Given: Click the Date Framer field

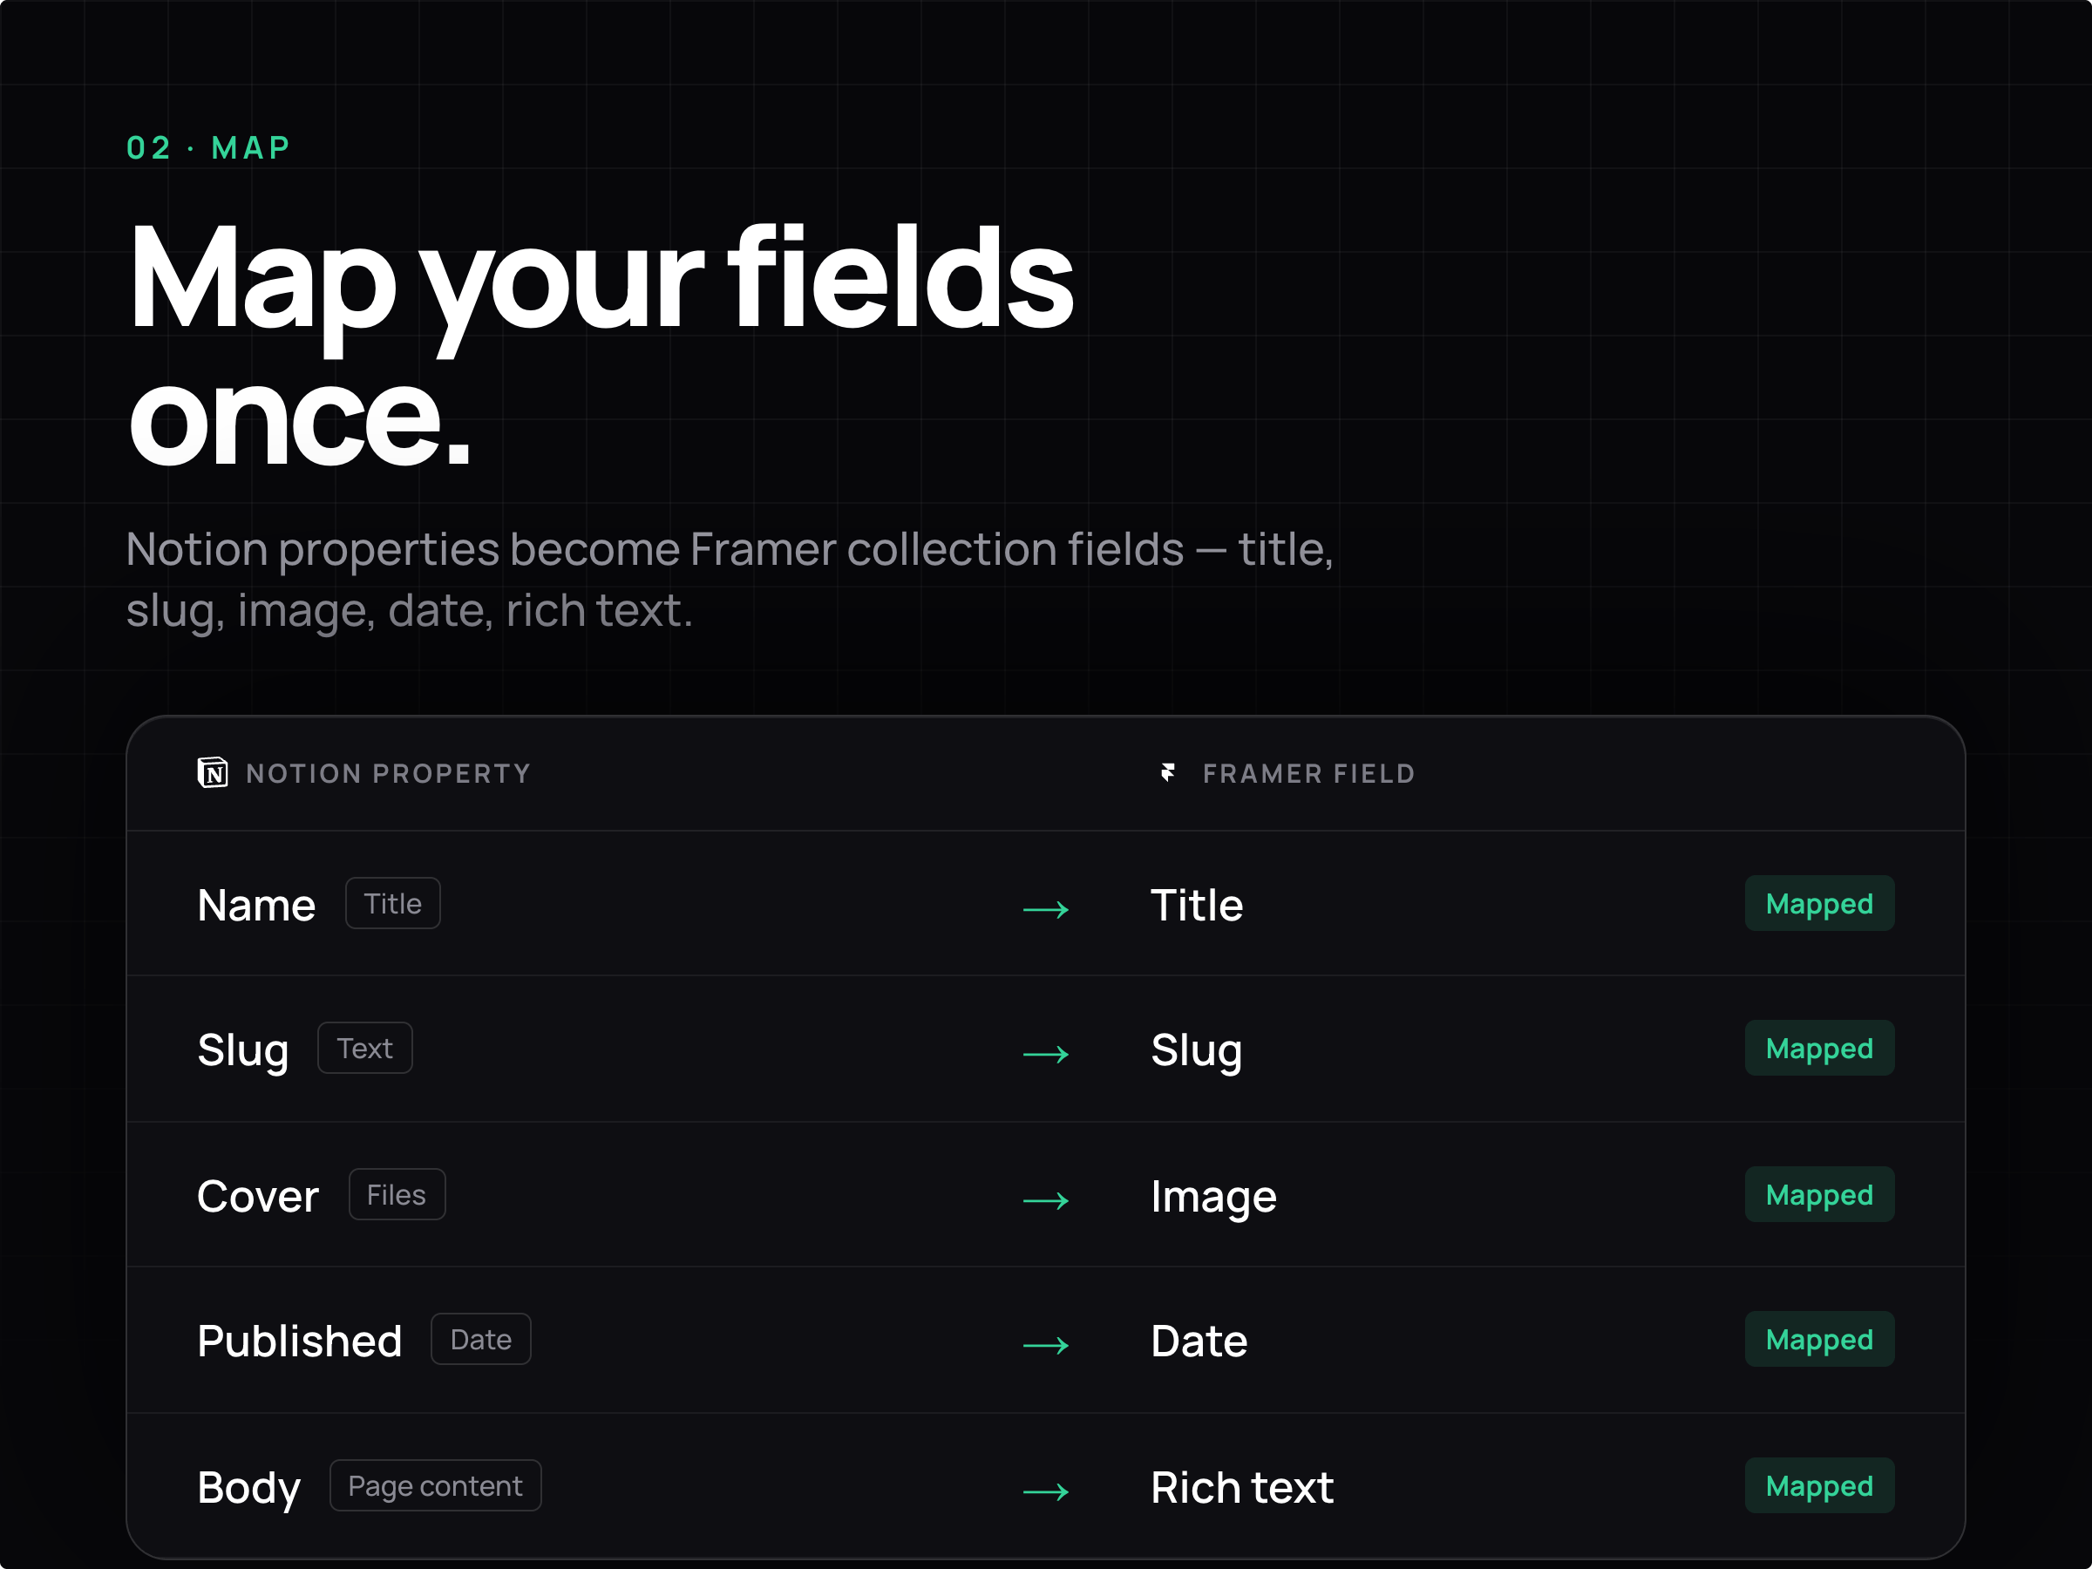Looking at the screenshot, I should 1199,1341.
